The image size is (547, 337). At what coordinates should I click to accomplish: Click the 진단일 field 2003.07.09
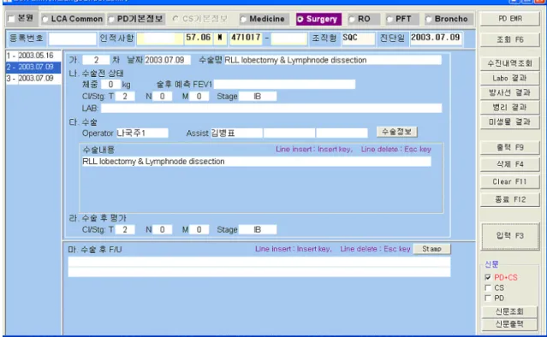(x=436, y=38)
